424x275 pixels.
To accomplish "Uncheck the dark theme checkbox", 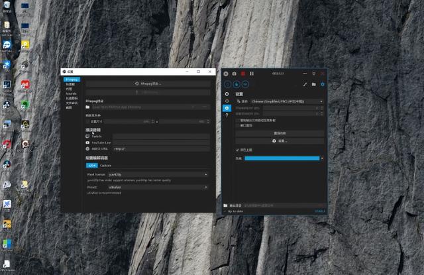I will (x=238, y=150).
